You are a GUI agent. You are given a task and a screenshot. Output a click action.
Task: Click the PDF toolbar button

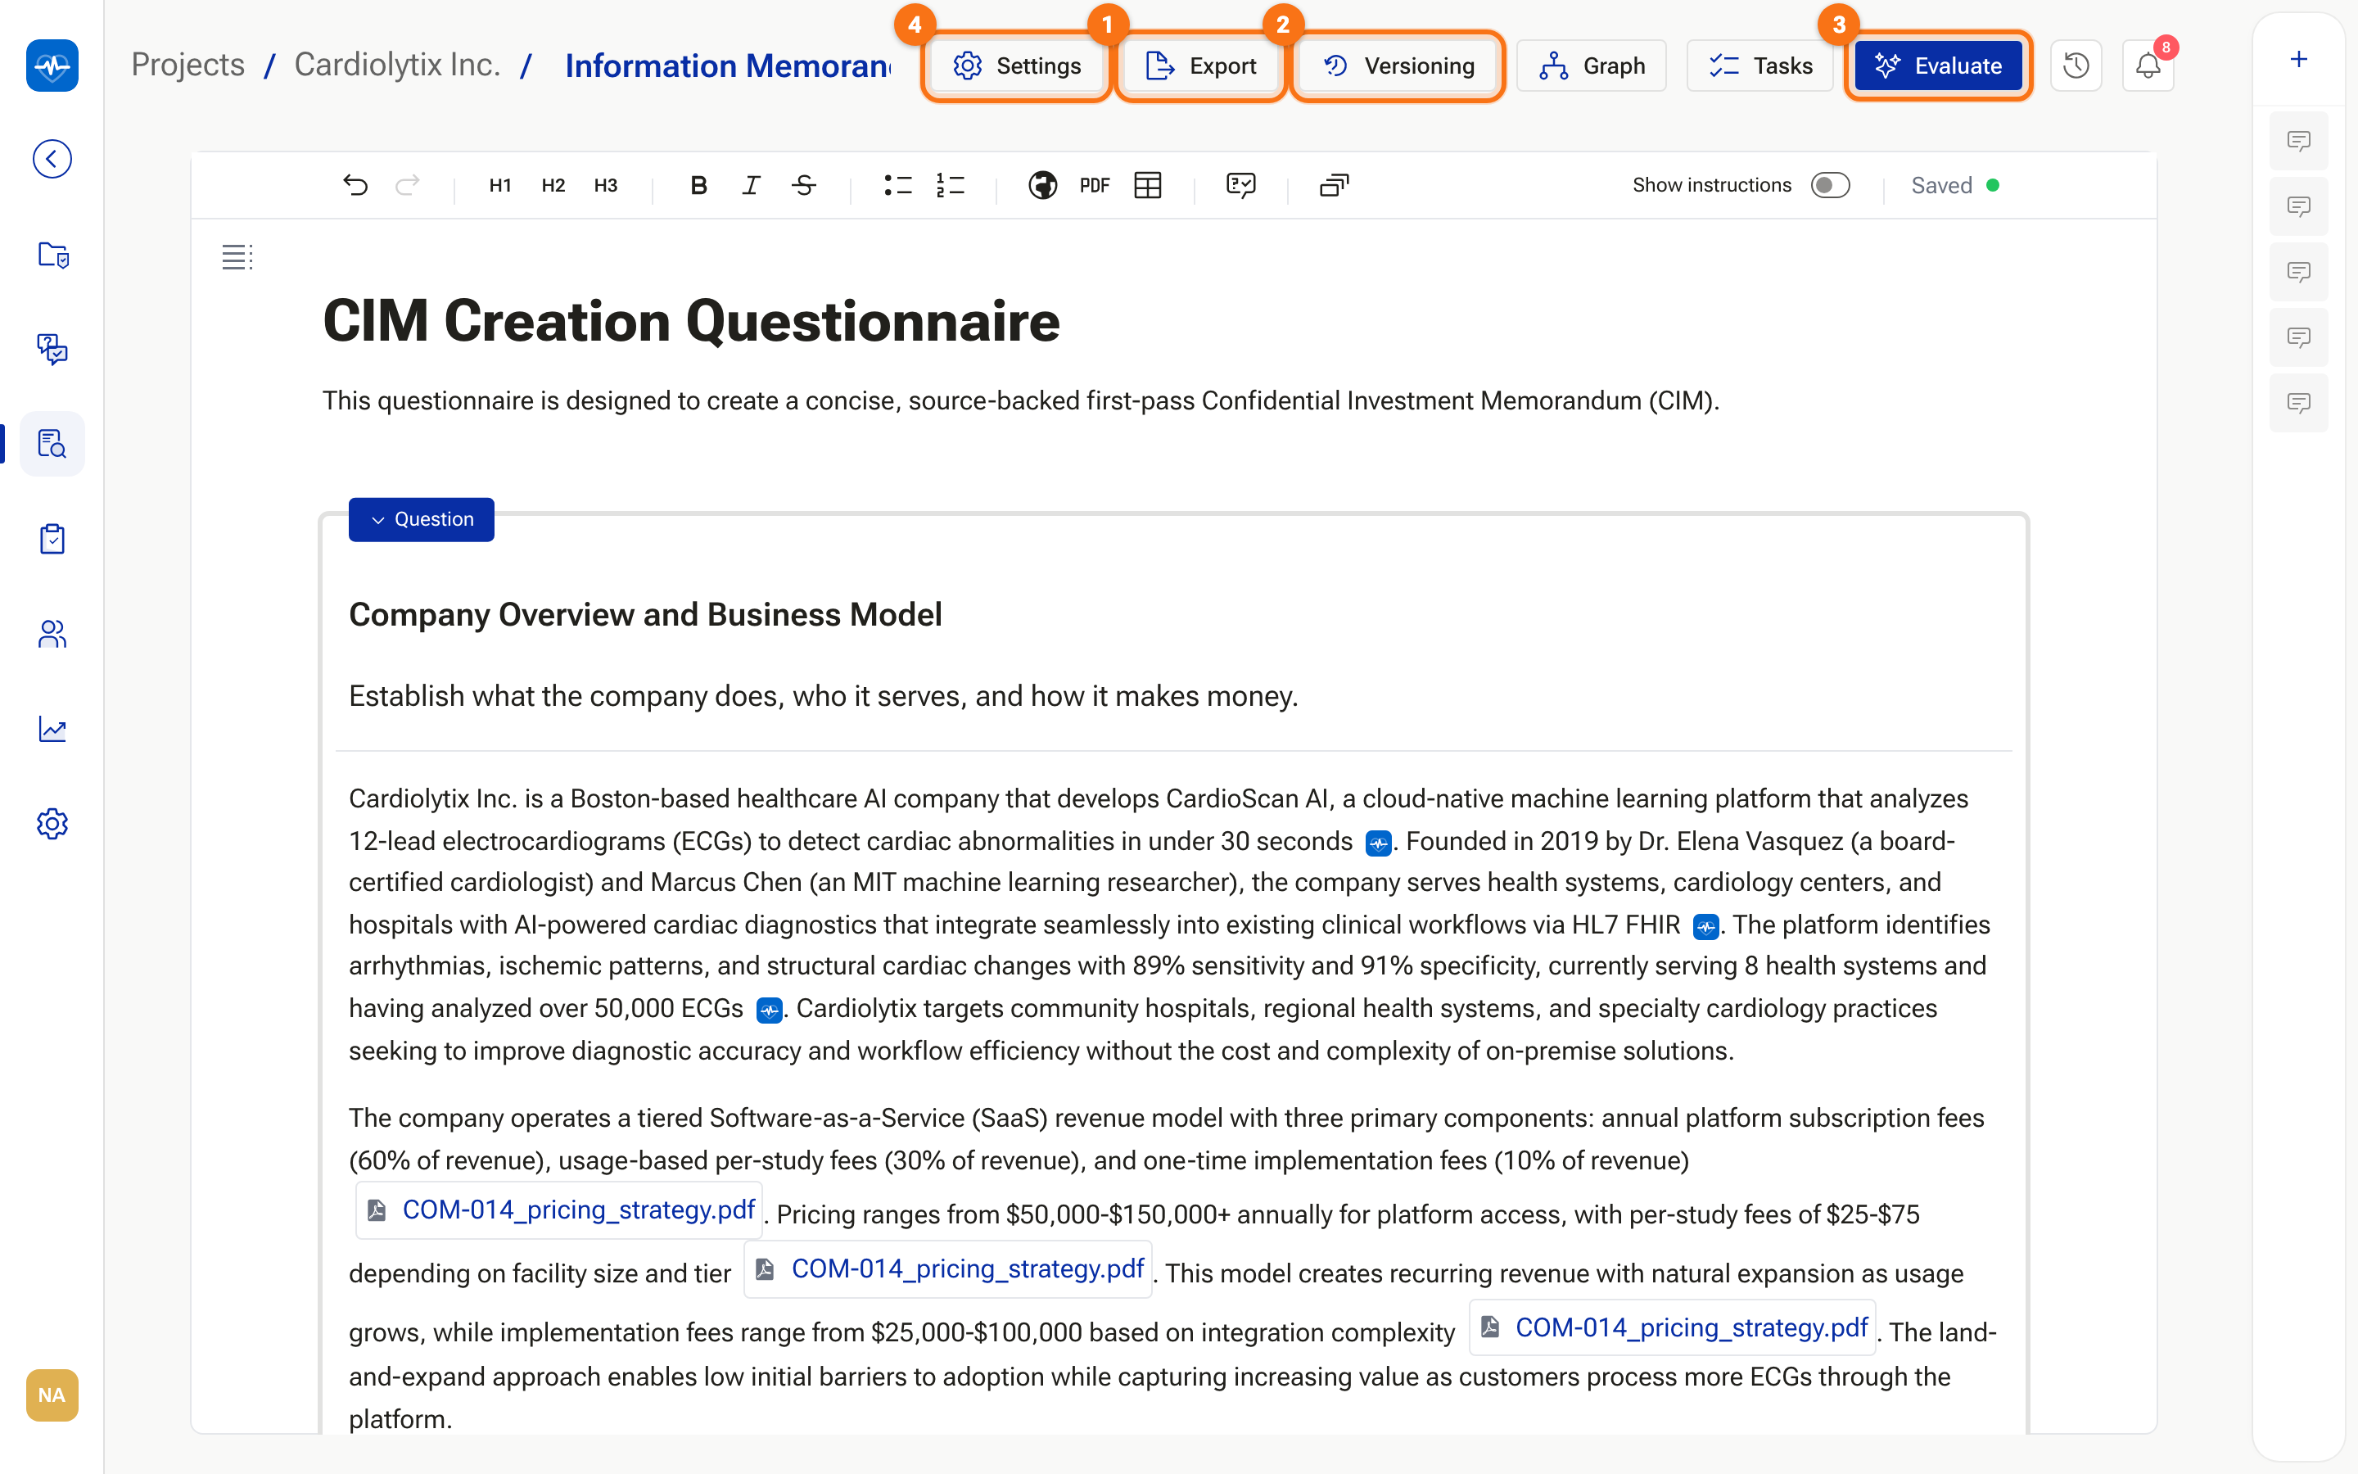(x=1094, y=185)
